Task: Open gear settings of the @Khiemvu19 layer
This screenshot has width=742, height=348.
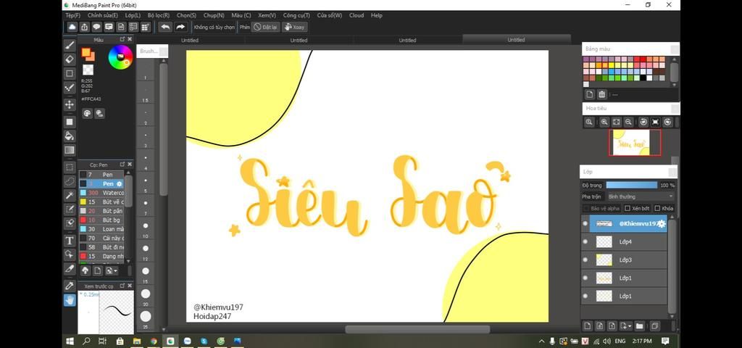Action: click(662, 223)
